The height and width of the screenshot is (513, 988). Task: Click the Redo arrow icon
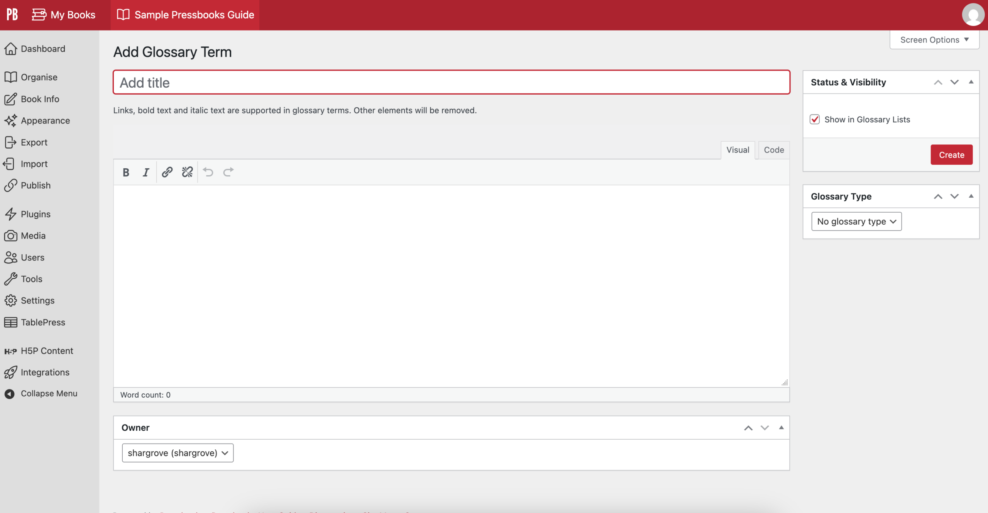pyautogui.click(x=228, y=172)
